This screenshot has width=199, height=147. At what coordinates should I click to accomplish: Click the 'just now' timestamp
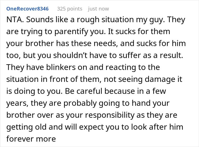[98, 9]
